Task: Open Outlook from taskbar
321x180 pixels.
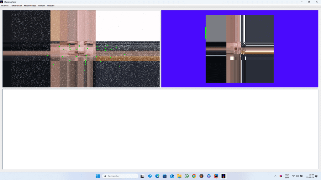Action: (172, 176)
